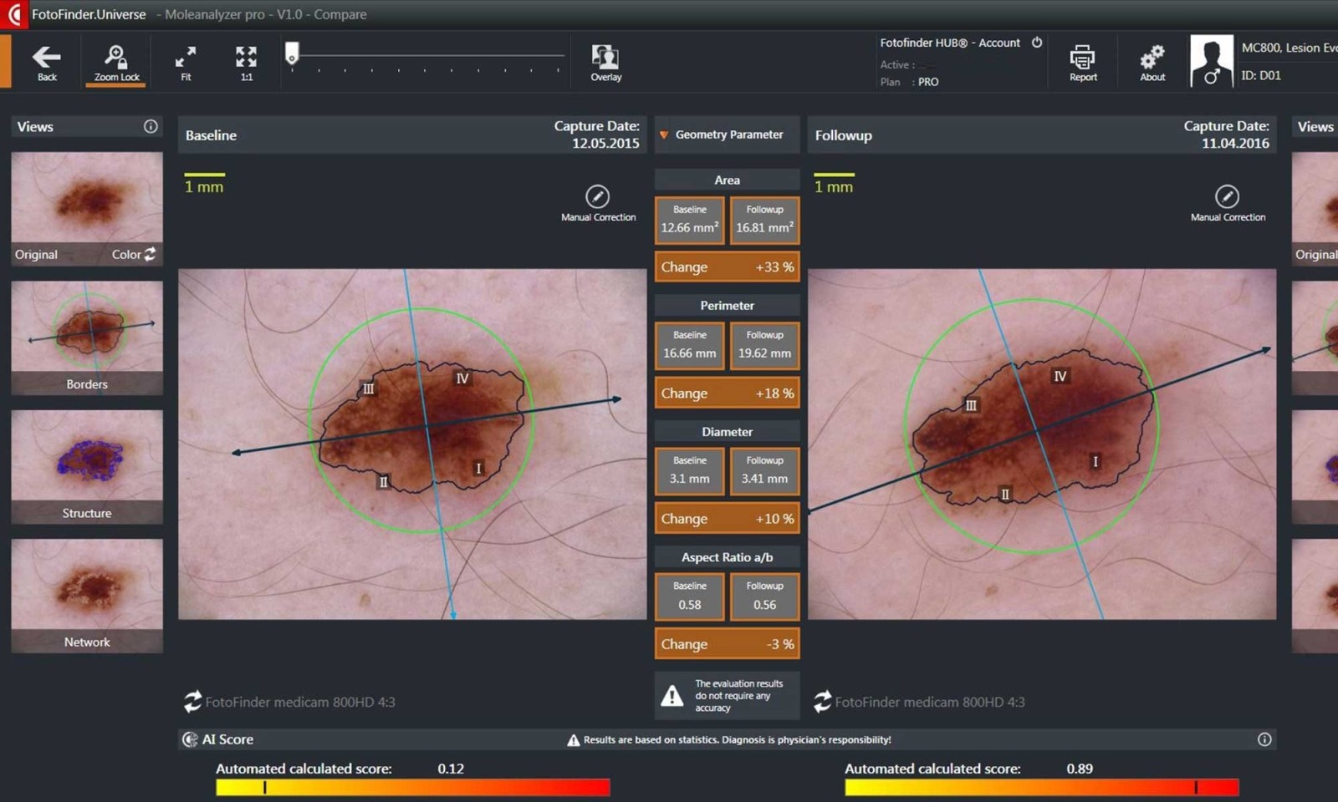Click the Perimeter Change +18 % bar
The width and height of the screenshot is (1338, 802).
727,393
